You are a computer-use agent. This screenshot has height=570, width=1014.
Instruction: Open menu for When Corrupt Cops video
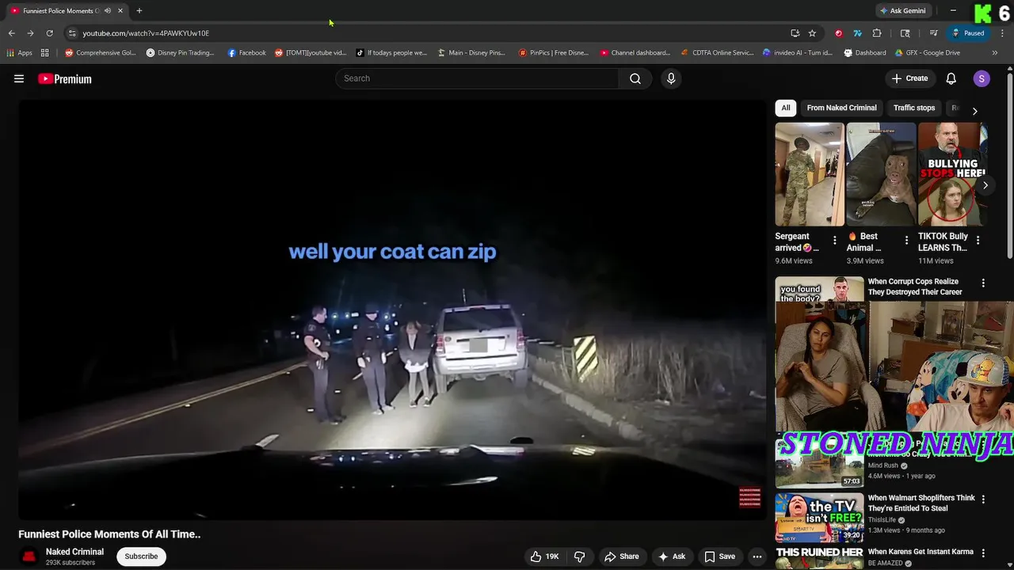pos(983,283)
